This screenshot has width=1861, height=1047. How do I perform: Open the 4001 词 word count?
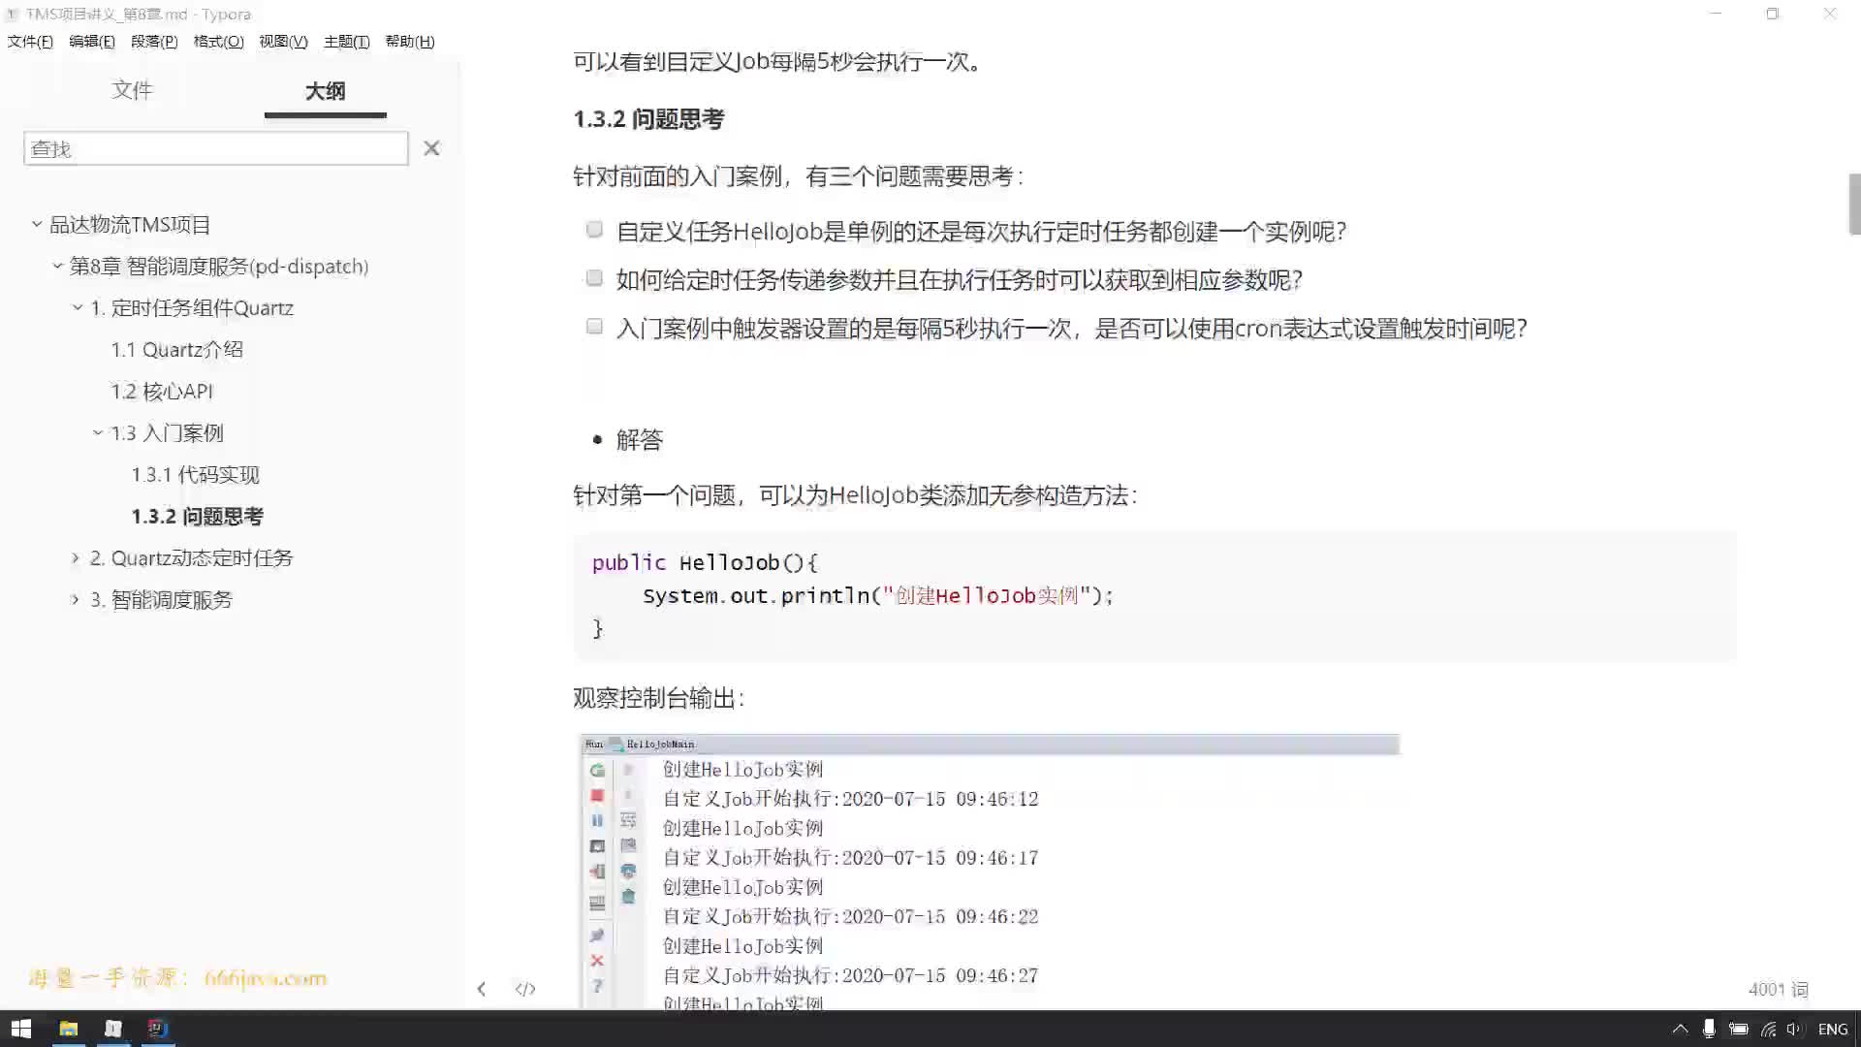[1778, 989]
